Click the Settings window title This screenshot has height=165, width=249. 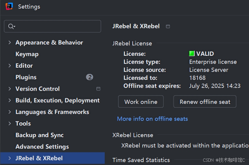click(29, 7)
